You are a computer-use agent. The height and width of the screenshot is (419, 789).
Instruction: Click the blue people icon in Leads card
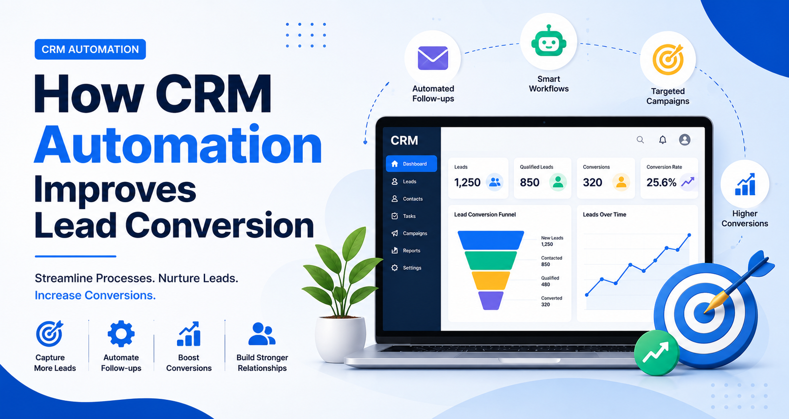click(x=495, y=182)
